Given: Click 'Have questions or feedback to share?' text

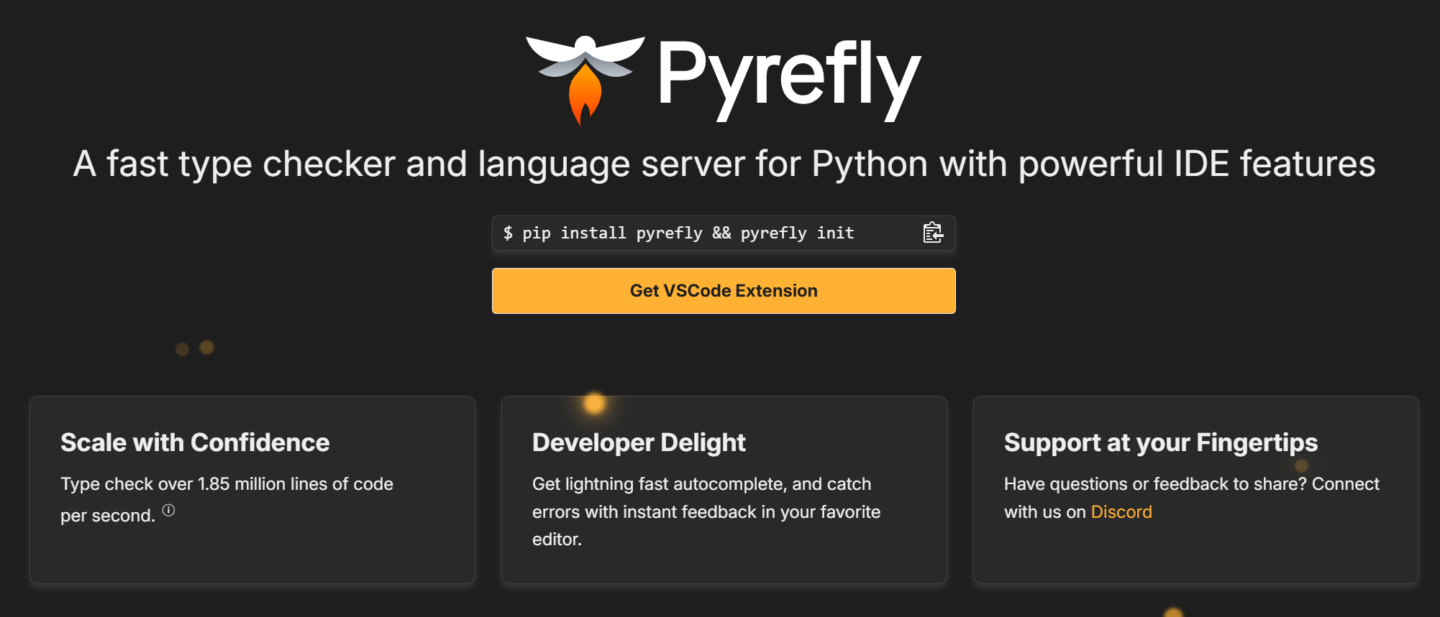Looking at the screenshot, I should (1155, 484).
